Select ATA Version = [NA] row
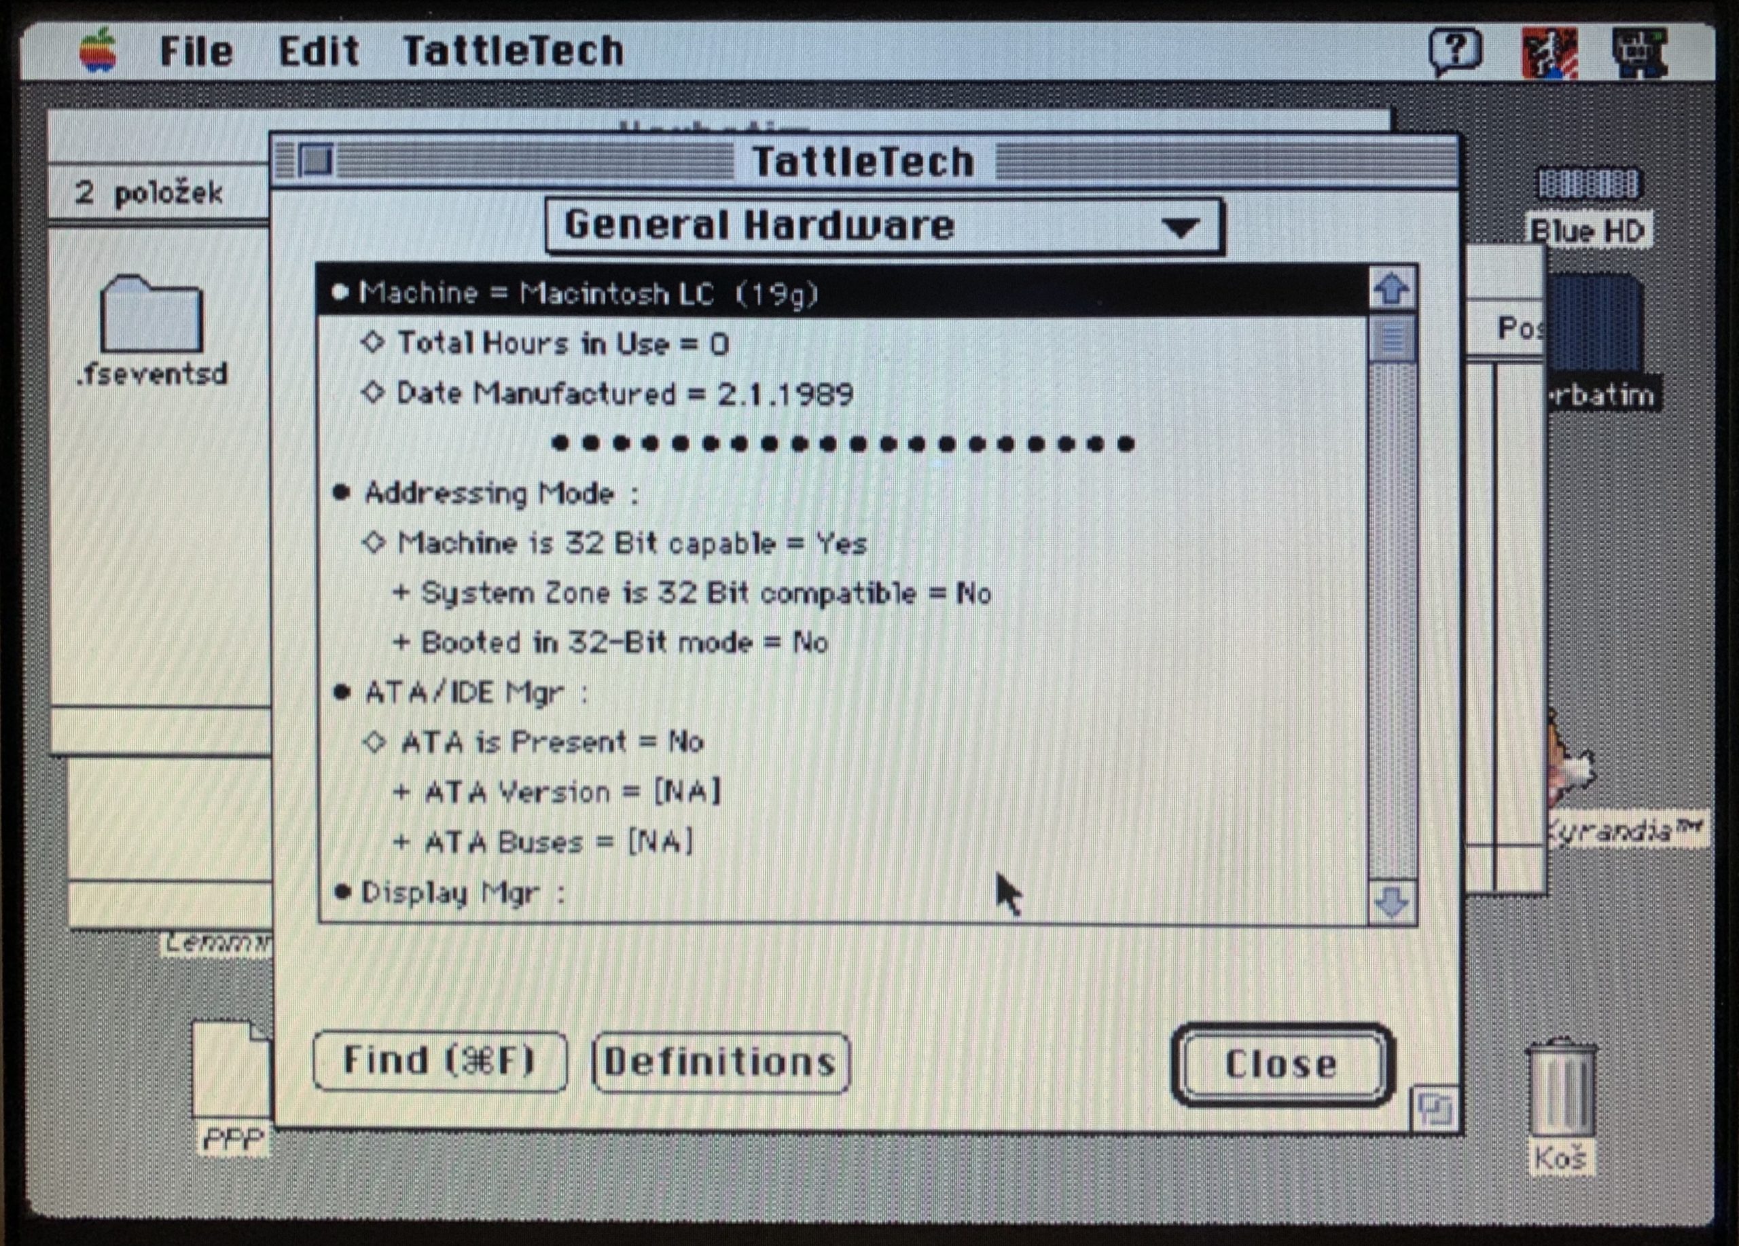This screenshot has width=1739, height=1246. (x=842, y=792)
